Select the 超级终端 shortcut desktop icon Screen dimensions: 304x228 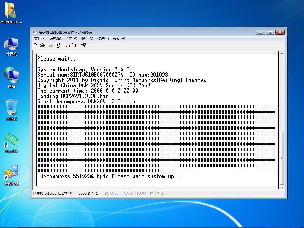[12, 175]
